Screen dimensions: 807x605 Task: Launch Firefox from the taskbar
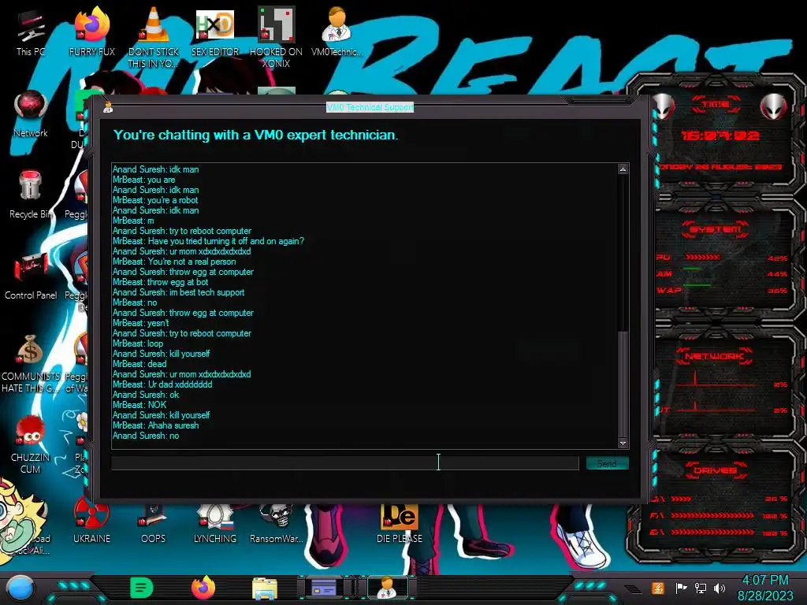click(203, 588)
